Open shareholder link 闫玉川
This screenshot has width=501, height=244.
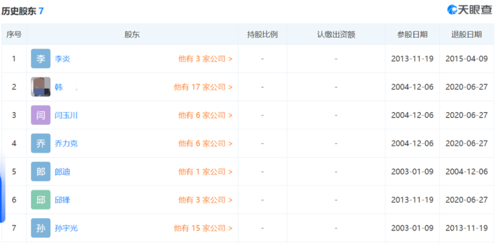click(x=66, y=115)
